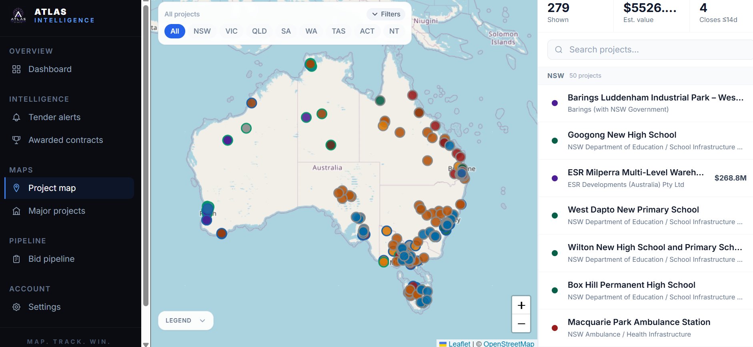Select Project map in the sidebar
753x347 pixels.
point(69,188)
